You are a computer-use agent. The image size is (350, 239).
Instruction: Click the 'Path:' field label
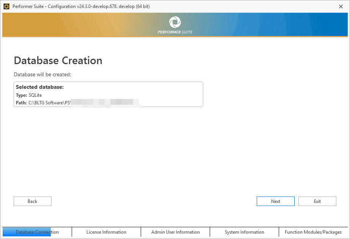click(21, 103)
